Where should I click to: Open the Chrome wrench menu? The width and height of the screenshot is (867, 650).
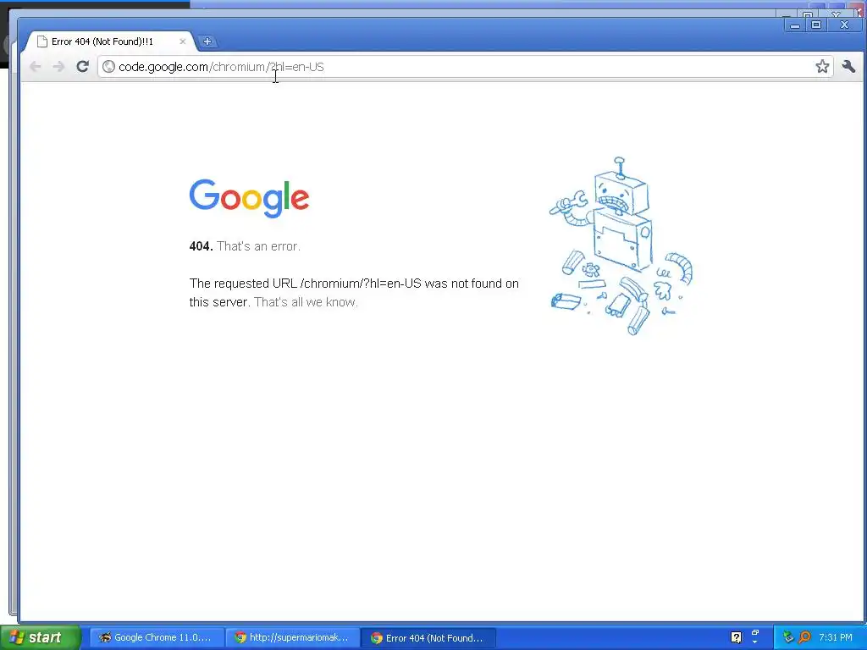[x=848, y=66]
